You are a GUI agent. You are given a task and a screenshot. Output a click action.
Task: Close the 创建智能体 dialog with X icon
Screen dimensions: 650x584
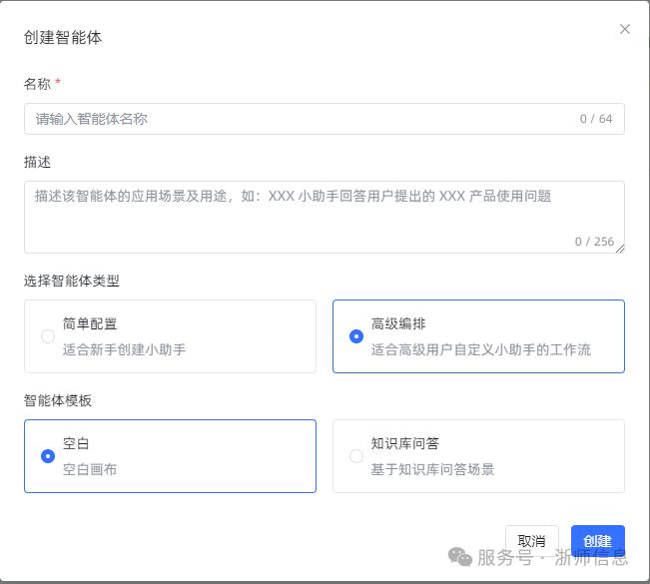point(625,29)
